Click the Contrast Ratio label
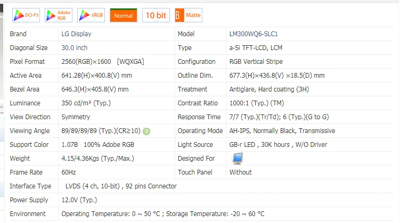This screenshot has height=223, width=400. click(198, 103)
